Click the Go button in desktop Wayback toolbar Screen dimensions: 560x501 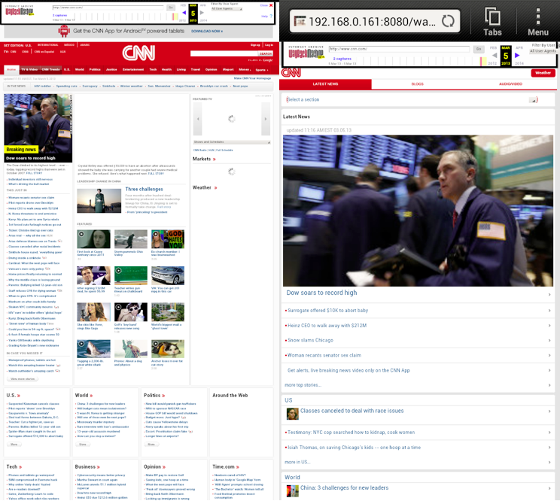click(171, 7)
